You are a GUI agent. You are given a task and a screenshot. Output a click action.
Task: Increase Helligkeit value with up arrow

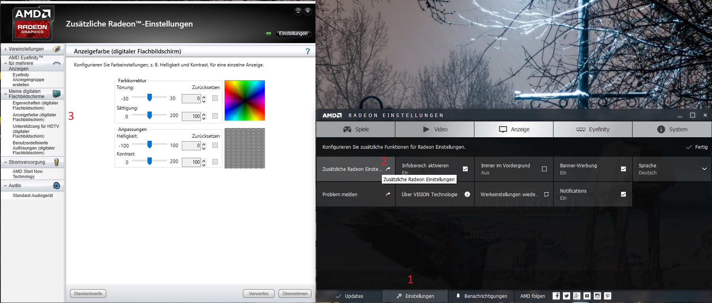204,144
